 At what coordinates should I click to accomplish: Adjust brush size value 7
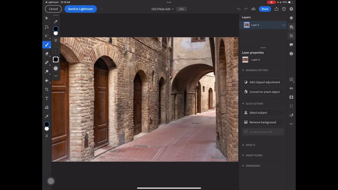pyautogui.click(x=56, y=51)
